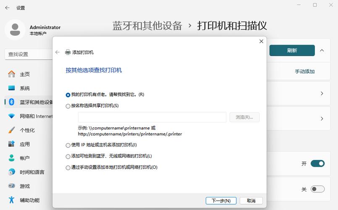Open the gamepad icon for 游戏
Screen dimensions: 338x210
12,186
